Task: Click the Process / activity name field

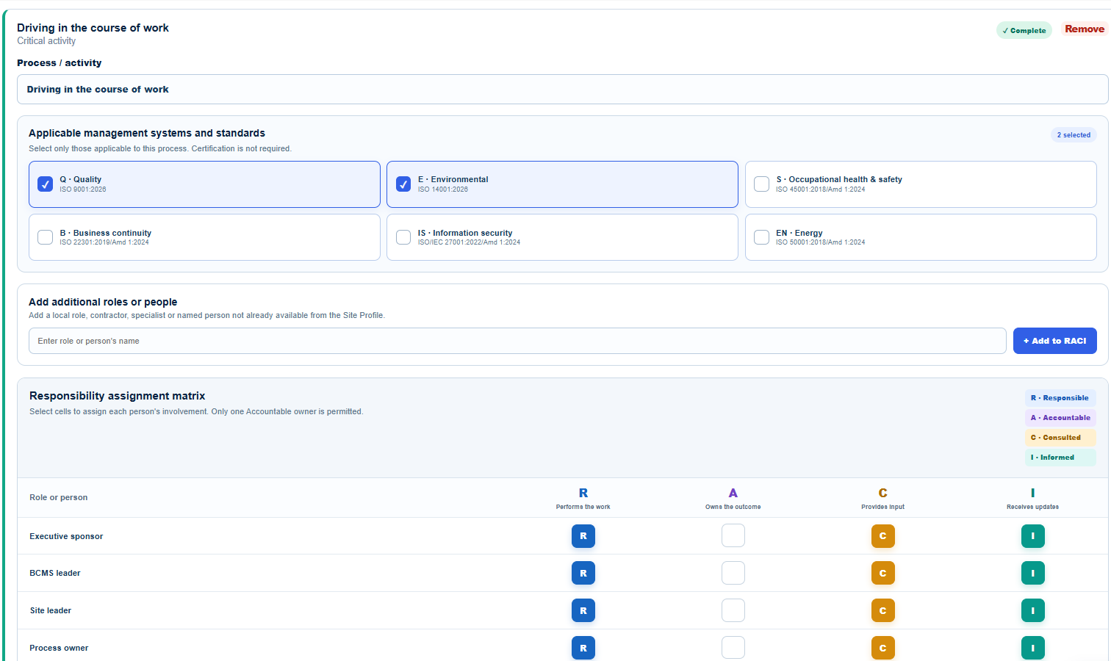Action: tap(562, 90)
